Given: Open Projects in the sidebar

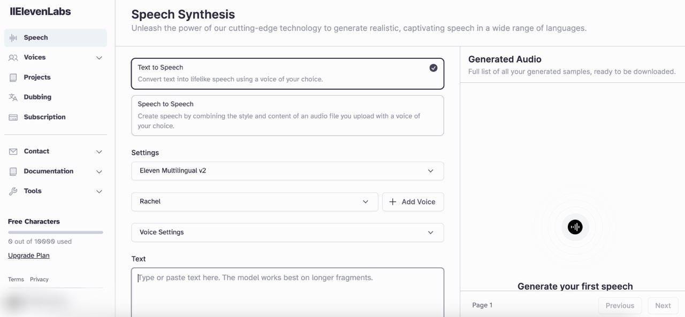Looking at the screenshot, I should point(56,78).
